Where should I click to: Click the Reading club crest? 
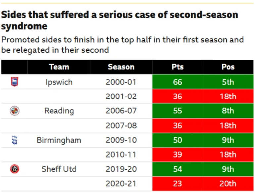coord(15,111)
